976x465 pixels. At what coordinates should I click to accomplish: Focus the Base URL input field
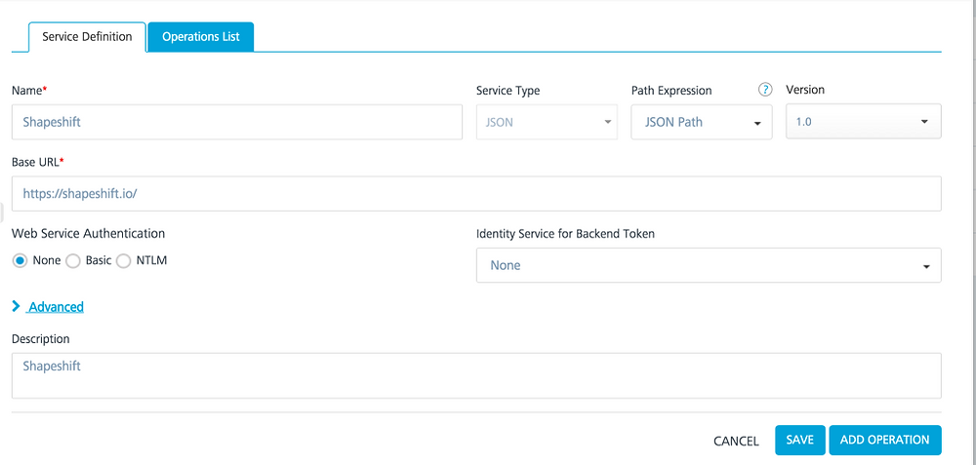476,193
